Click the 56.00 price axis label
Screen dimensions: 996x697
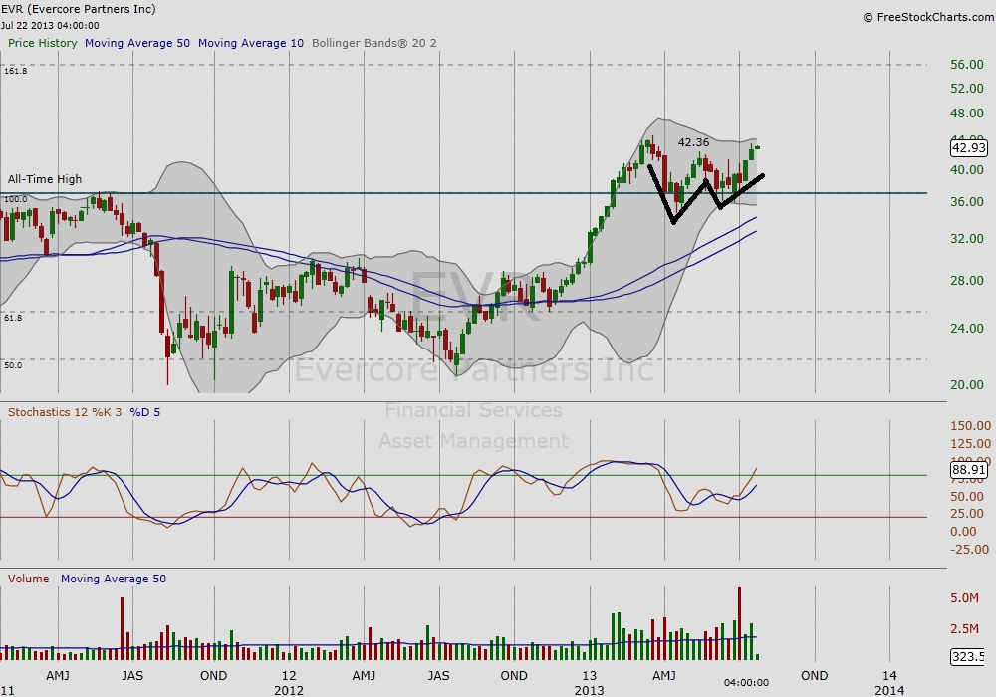click(967, 65)
